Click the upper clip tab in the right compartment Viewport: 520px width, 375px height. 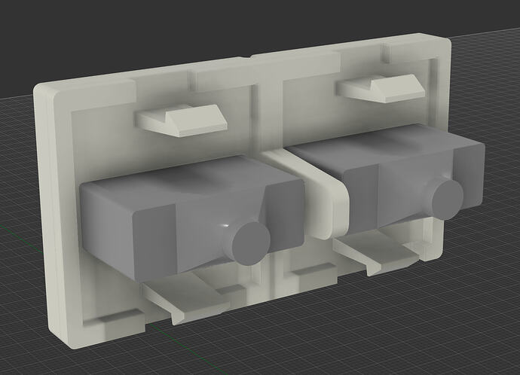377,90
